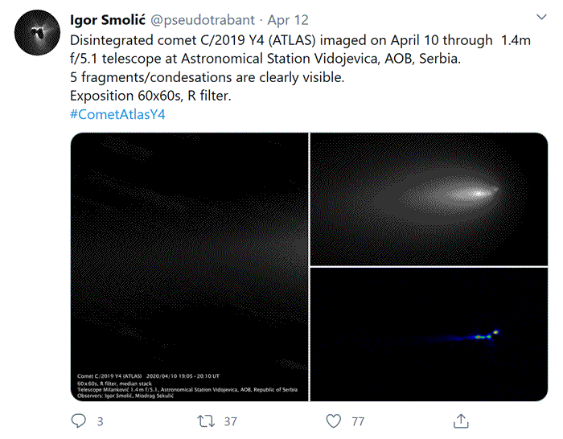The image size is (563, 439).
Task: View the top-right grayscale comet image
Action: [x=429, y=199]
